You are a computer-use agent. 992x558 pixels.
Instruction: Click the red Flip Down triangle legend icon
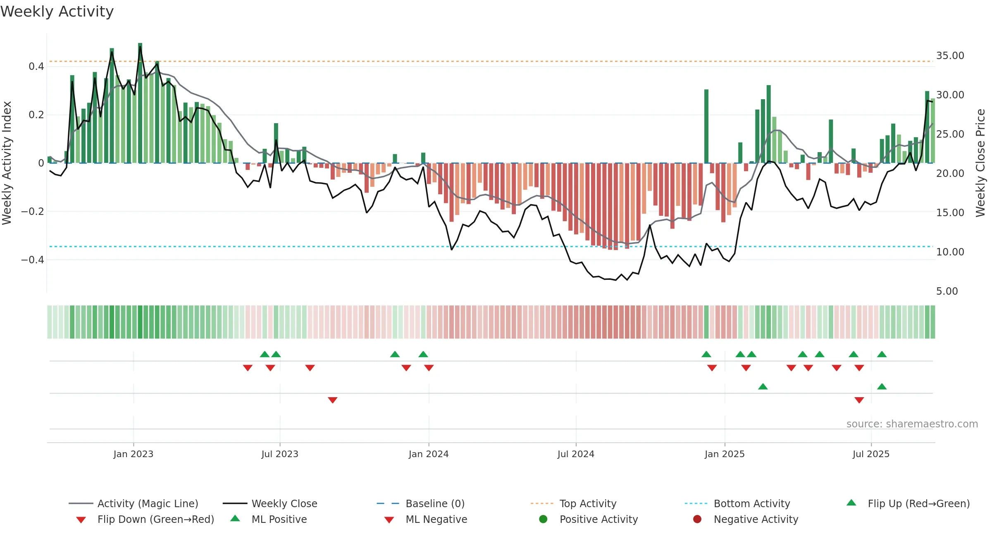click(81, 520)
